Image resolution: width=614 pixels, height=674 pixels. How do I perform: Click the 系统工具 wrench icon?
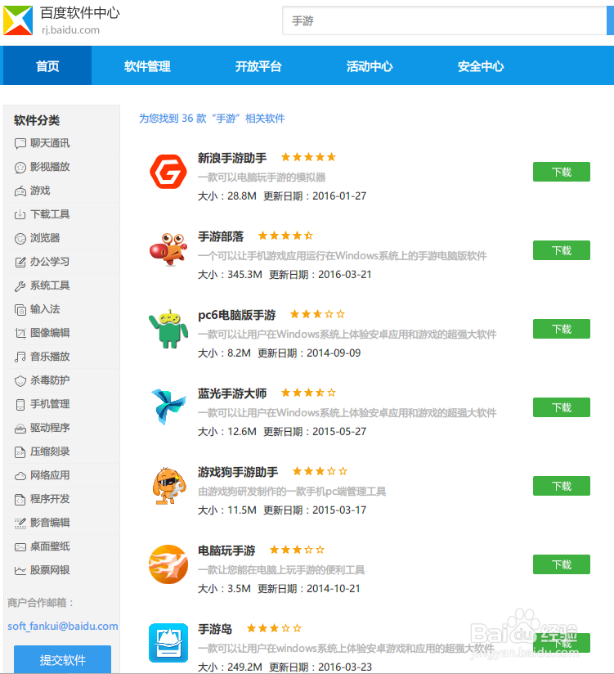pyautogui.click(x=20, y=285)
